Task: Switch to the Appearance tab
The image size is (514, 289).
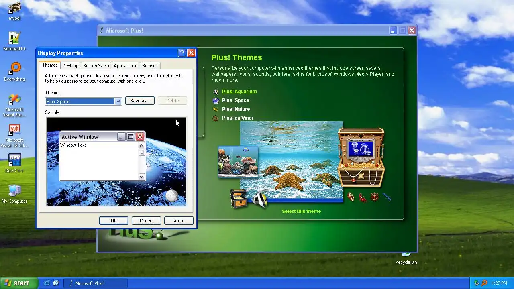Action: (126, 66)
